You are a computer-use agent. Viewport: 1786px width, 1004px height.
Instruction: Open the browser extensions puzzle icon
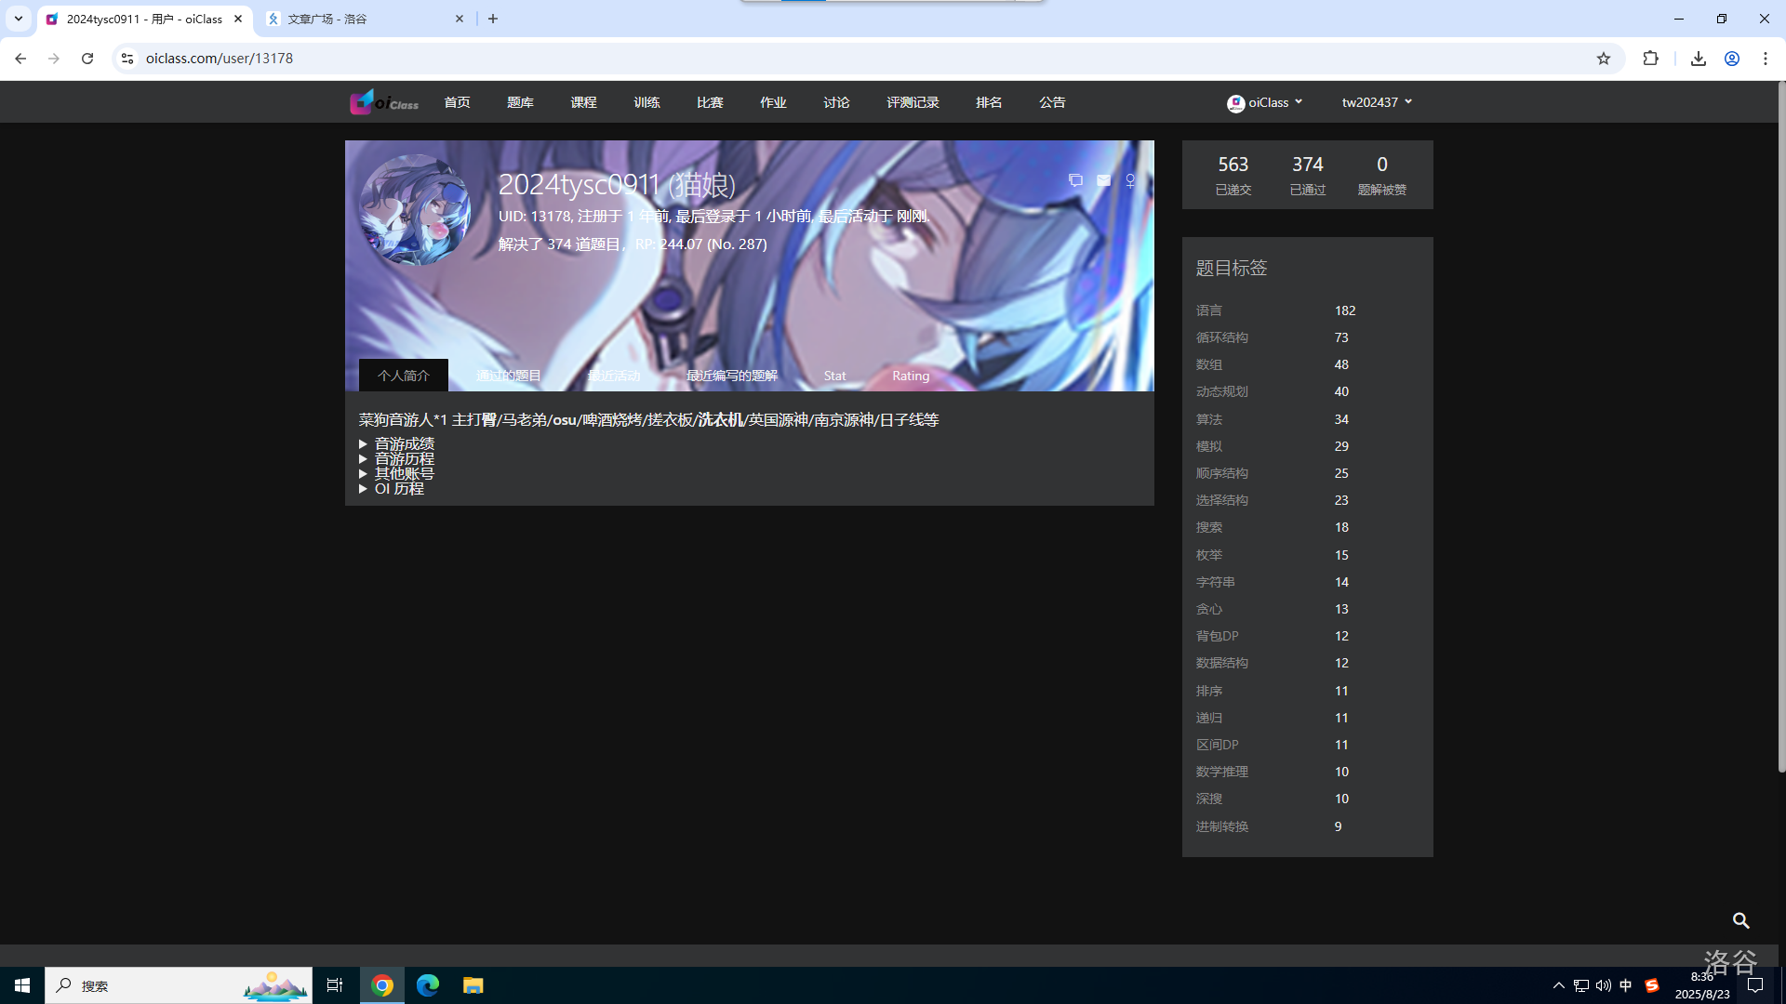[x=1650, y=59]
